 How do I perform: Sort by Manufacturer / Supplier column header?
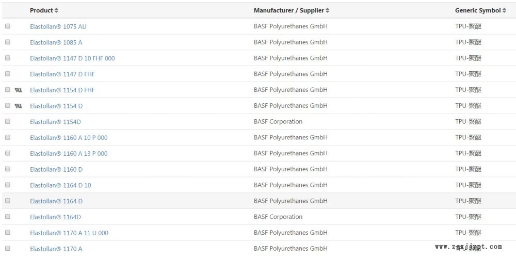coord(289,10)
